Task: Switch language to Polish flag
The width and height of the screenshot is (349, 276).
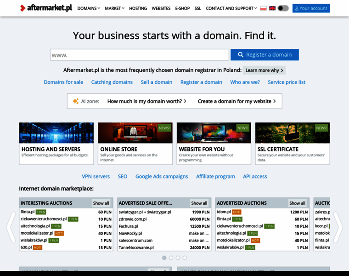Action: [x=263, y=8]
